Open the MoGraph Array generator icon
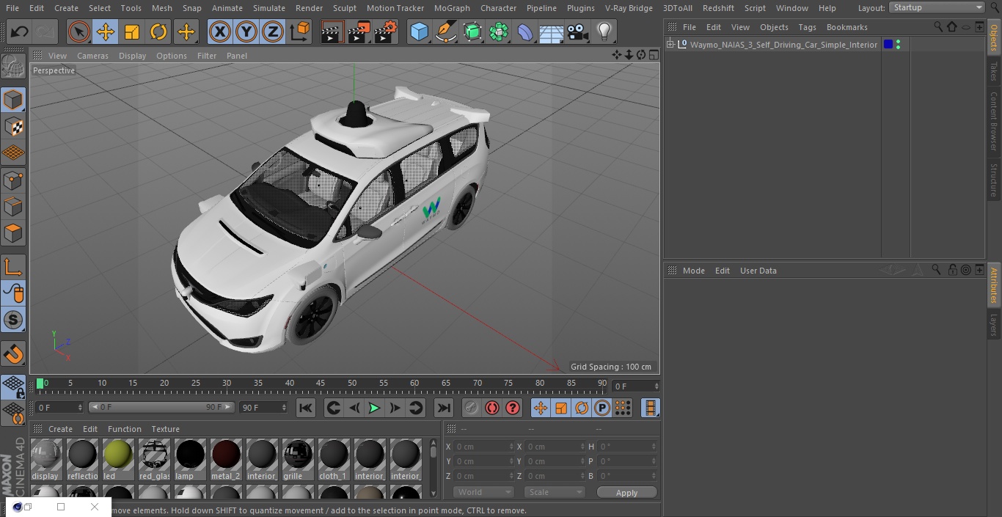 [x=499, y=32]
